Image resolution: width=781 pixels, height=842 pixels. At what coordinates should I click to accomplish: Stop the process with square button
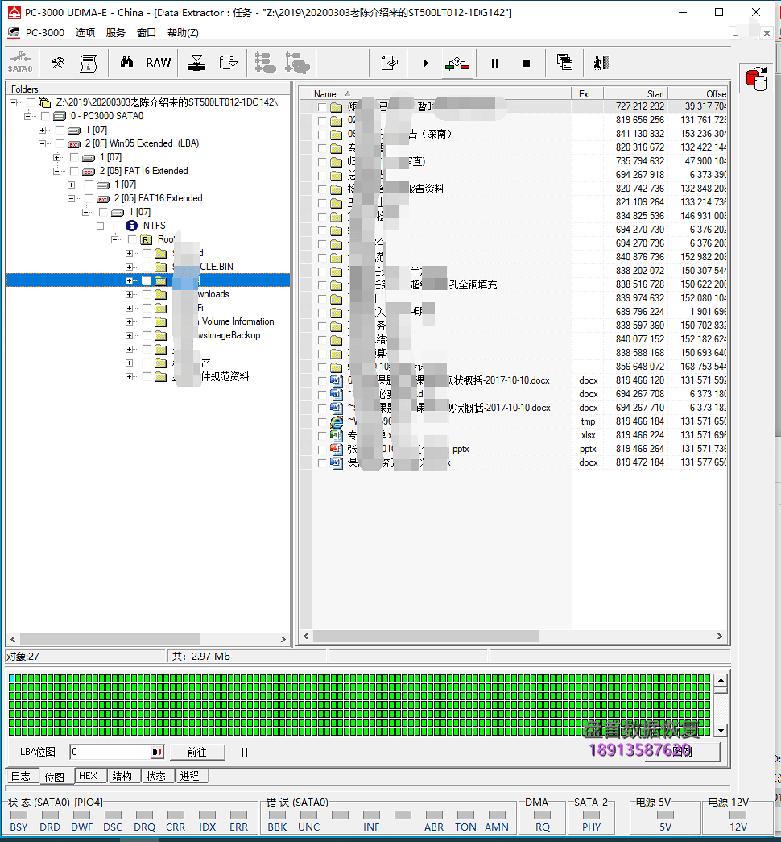pos(526,64)
